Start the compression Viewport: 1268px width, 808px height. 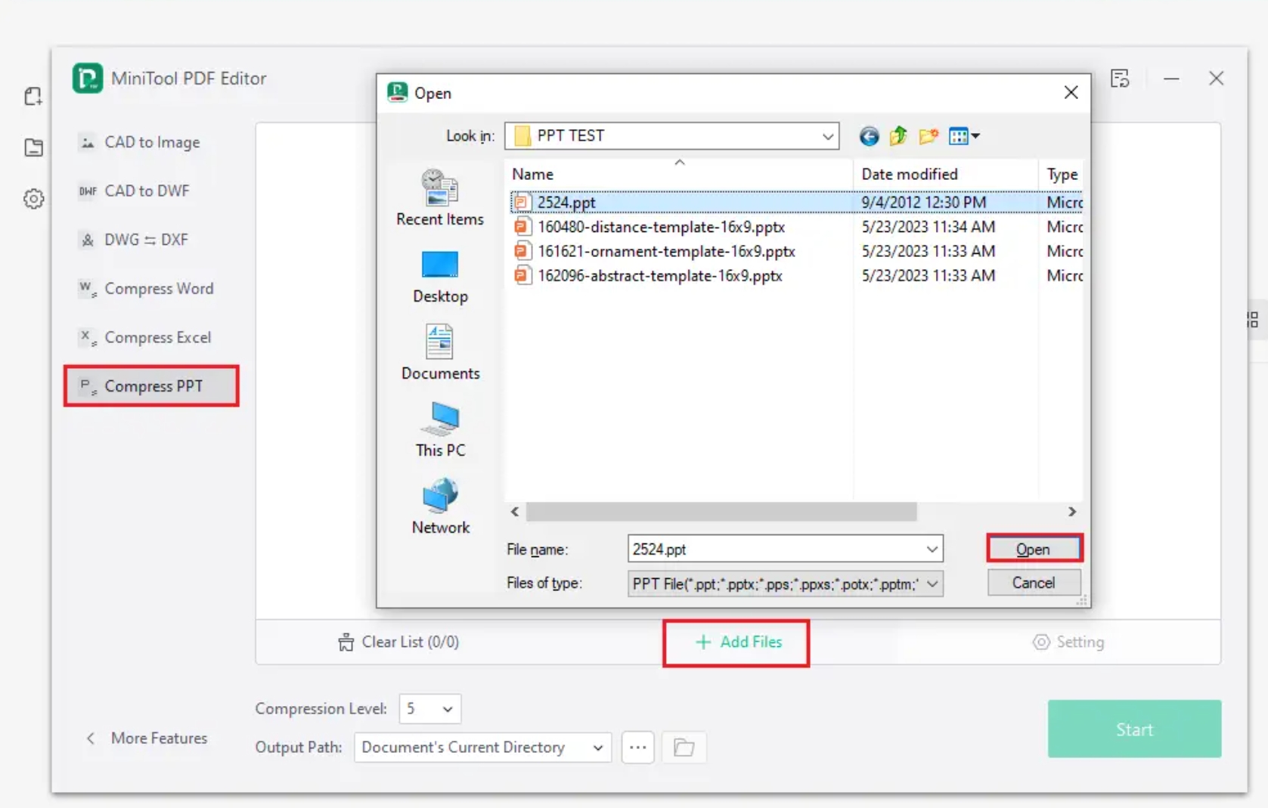coord(1134,729)
